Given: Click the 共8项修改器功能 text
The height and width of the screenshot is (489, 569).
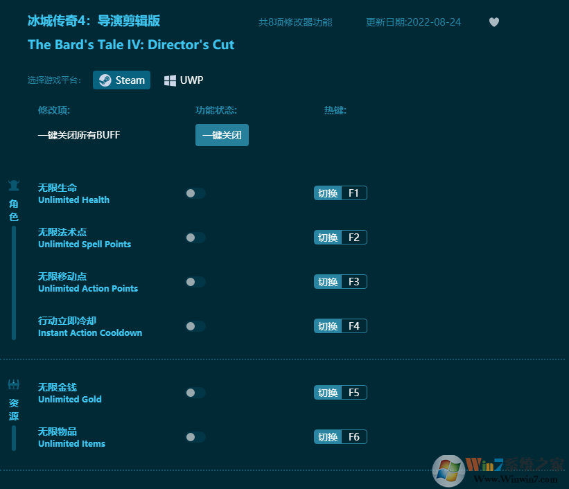Looking at the screenshot, I should tap(295, 22).
